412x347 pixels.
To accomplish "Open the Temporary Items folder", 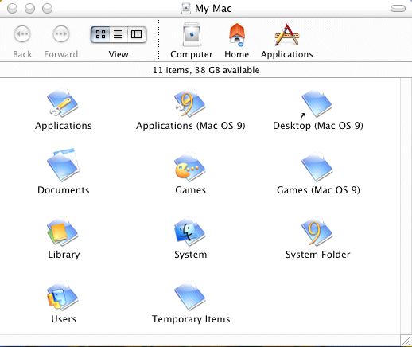I will [190, 297].
